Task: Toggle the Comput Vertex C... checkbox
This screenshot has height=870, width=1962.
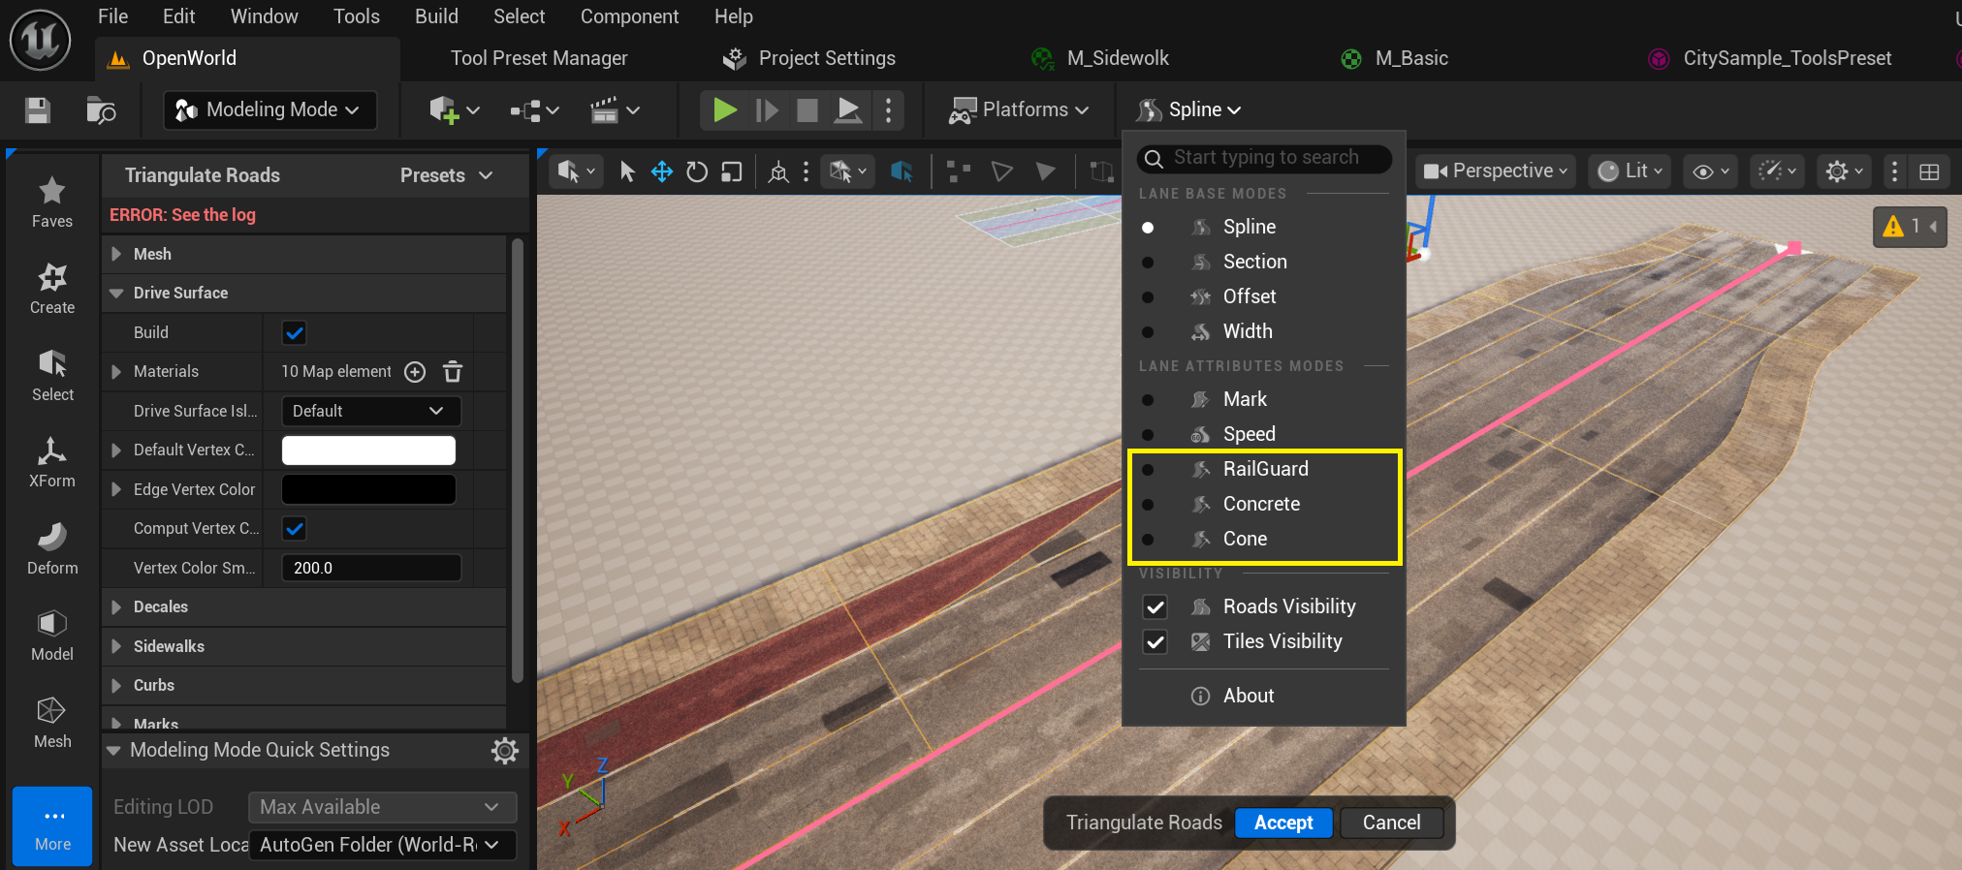Action: [295, 529]
